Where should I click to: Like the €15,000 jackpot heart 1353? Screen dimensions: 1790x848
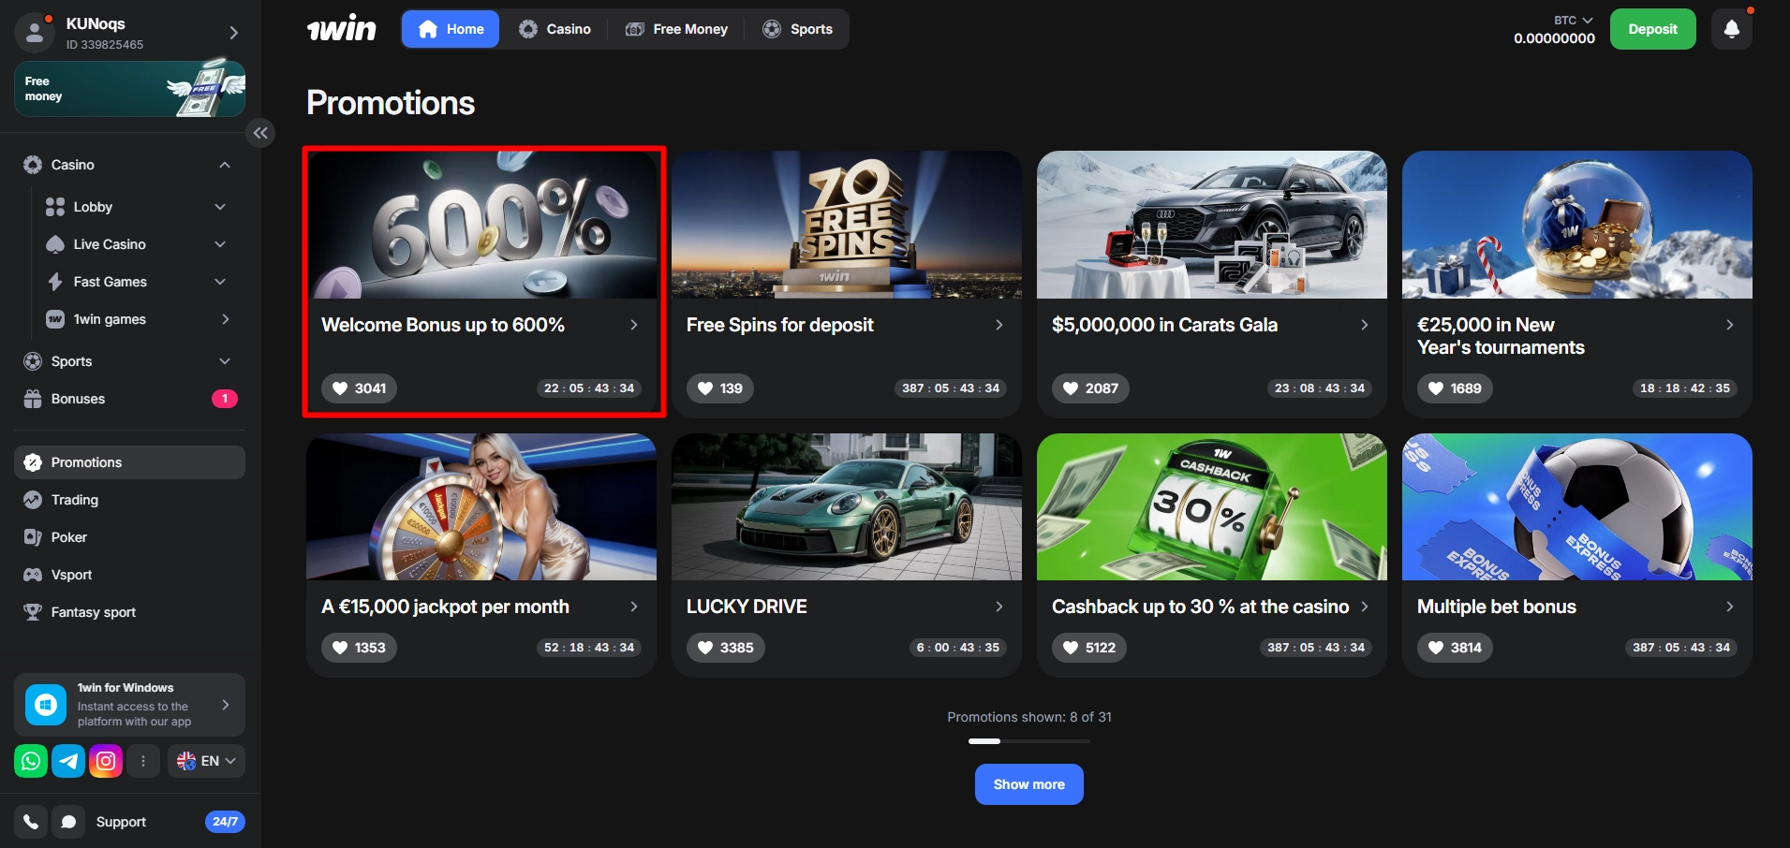click(359, 648)
